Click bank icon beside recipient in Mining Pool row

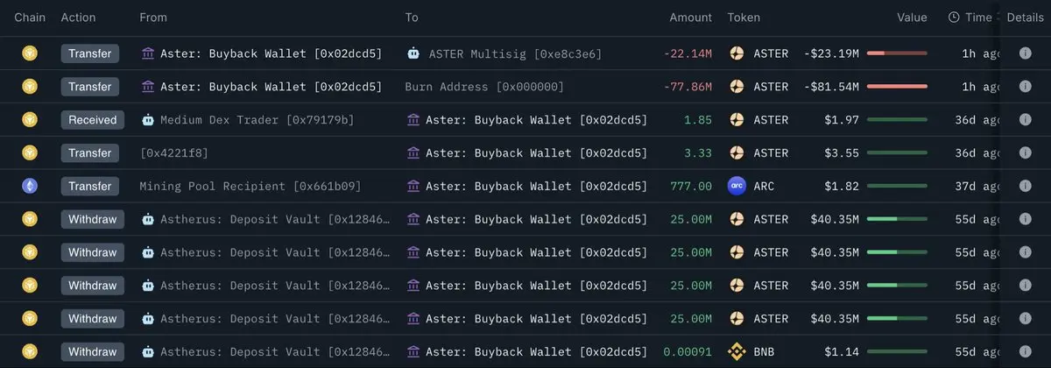tap(413, 187)
